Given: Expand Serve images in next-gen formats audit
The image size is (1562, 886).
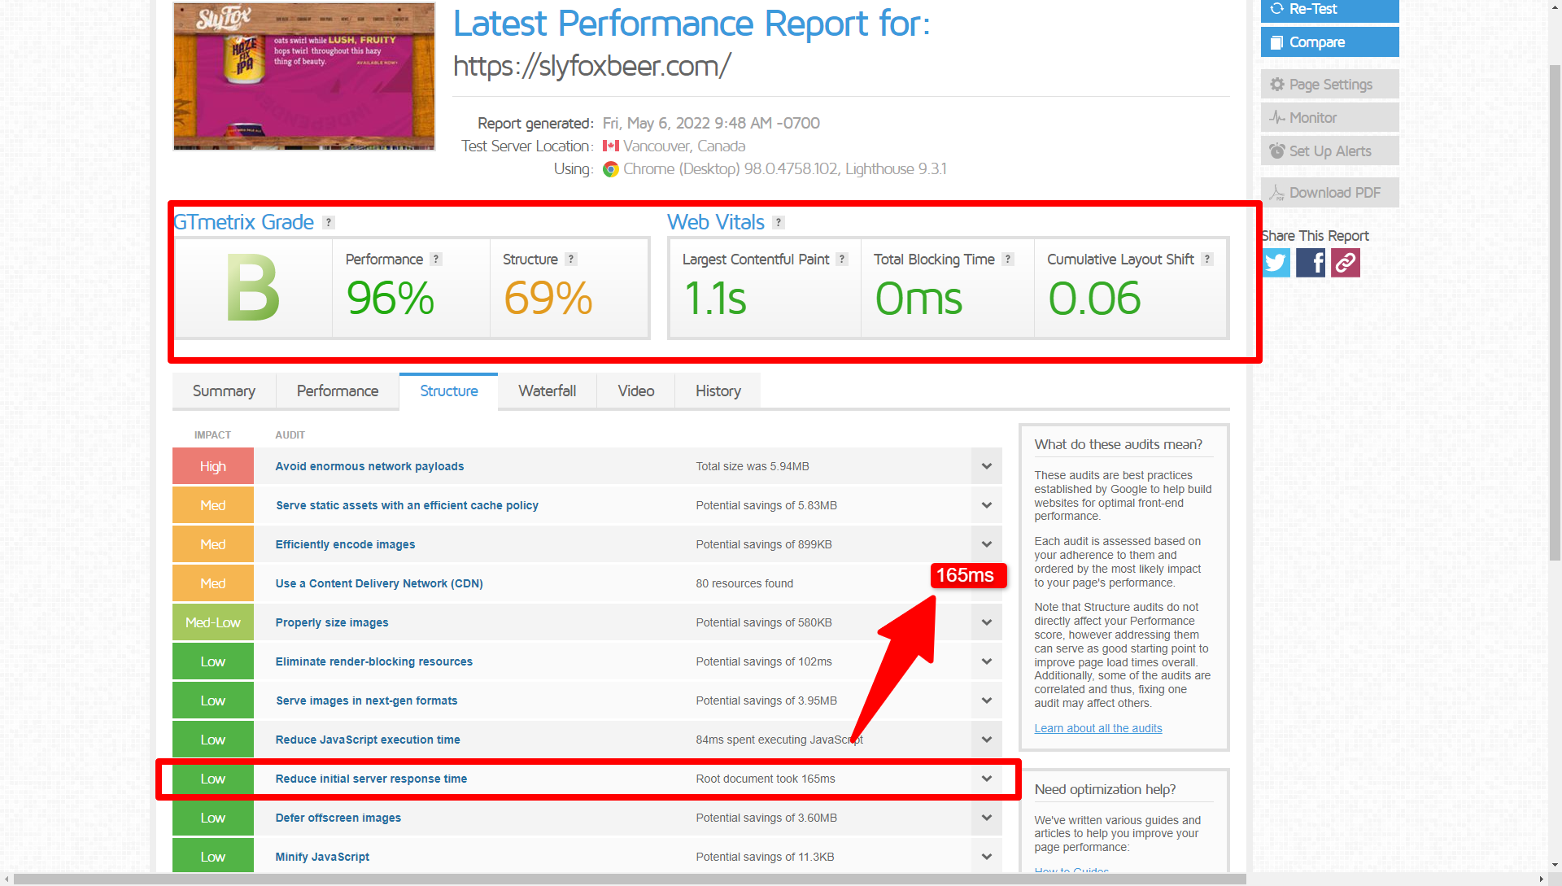Looking at the screenshot, I should click(x=986, y=701).
